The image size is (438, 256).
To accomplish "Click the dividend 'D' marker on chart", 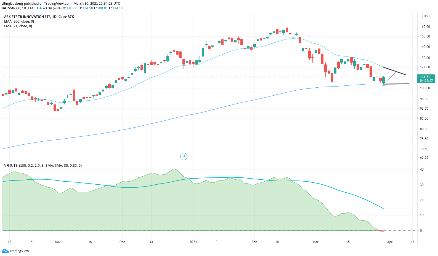I will point(184,157).
